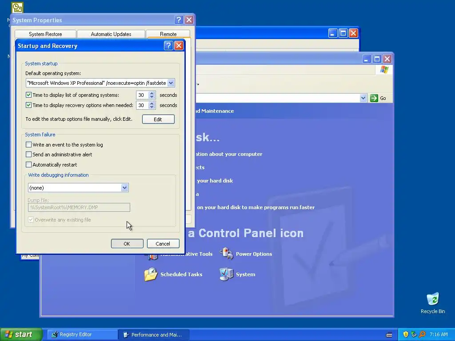455x341 pixels.
Task: Minimize the Registry Editor window behind
Action: [x=332, y=33]
